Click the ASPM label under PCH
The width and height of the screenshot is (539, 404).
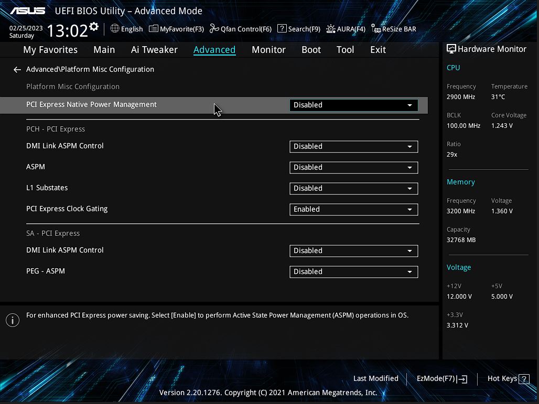(x=36, y=167)
